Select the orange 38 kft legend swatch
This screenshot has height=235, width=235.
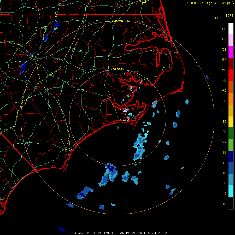point(231,99)
